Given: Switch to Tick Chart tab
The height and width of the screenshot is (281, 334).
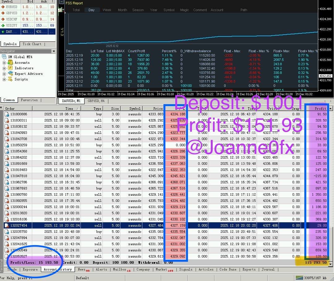Looking at the screenshot, I should 32,44.
